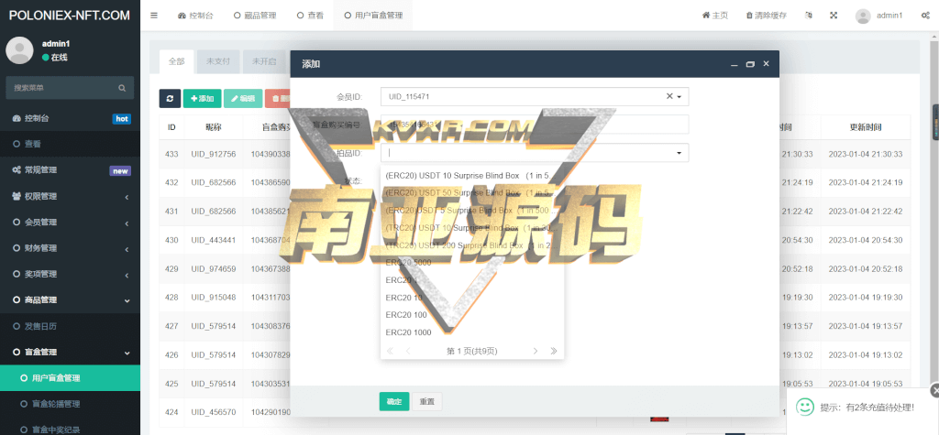The height and width of the screenshot is (435, 939).
Task: Click the refresh table button icon
Action: [170, 98]
